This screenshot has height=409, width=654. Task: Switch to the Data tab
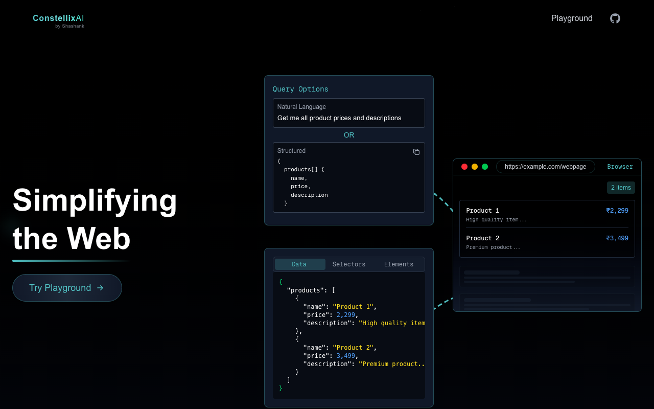tap(300, 264)
